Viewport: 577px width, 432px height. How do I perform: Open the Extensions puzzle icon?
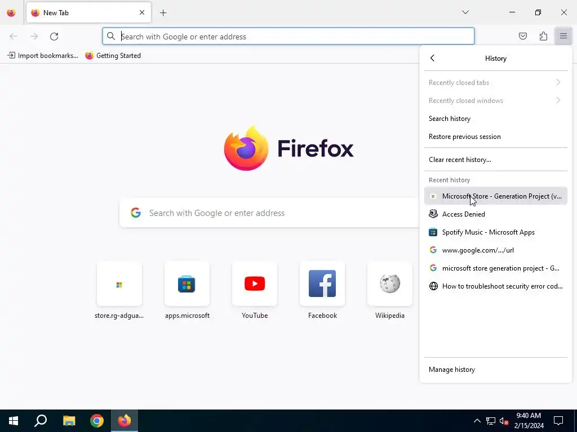point(543,36)
